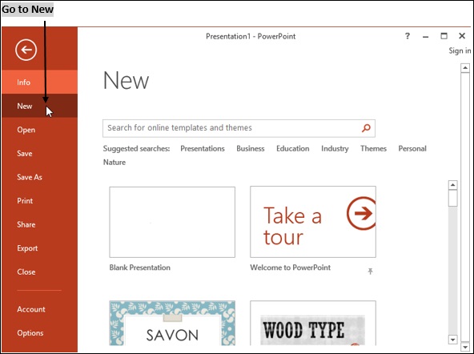Click the Industry suggested search

pos(335,148)
